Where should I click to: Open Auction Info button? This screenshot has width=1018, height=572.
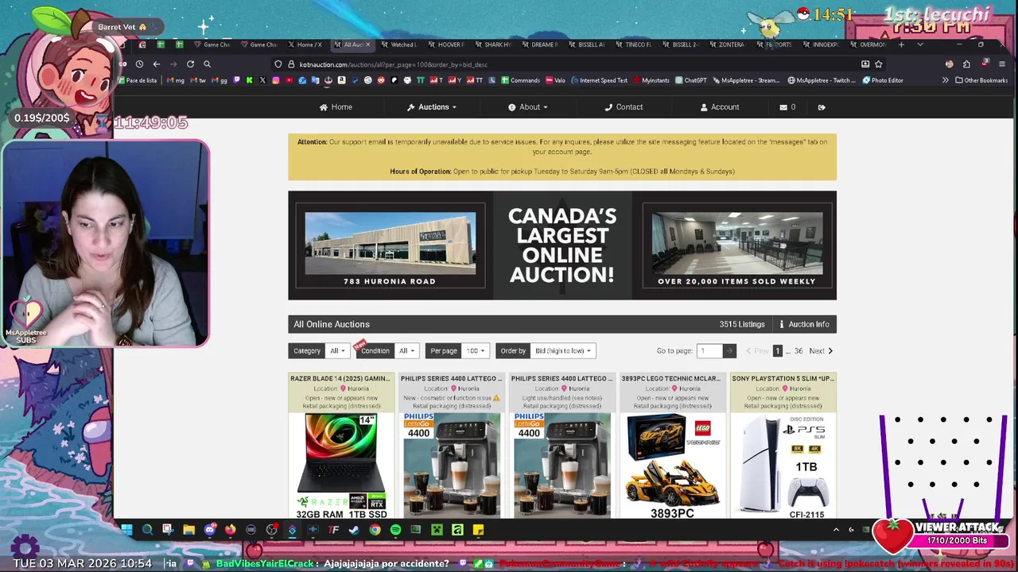[804, 324]
